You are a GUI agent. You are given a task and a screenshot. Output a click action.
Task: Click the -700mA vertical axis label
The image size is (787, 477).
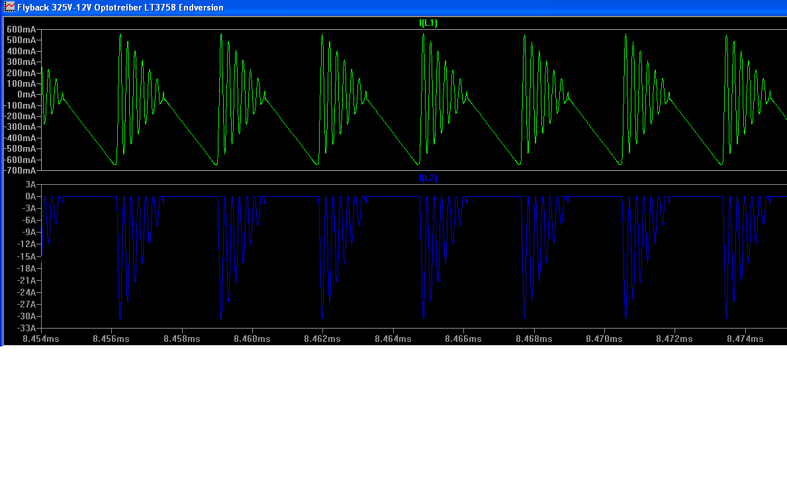(x=20, y=171)
